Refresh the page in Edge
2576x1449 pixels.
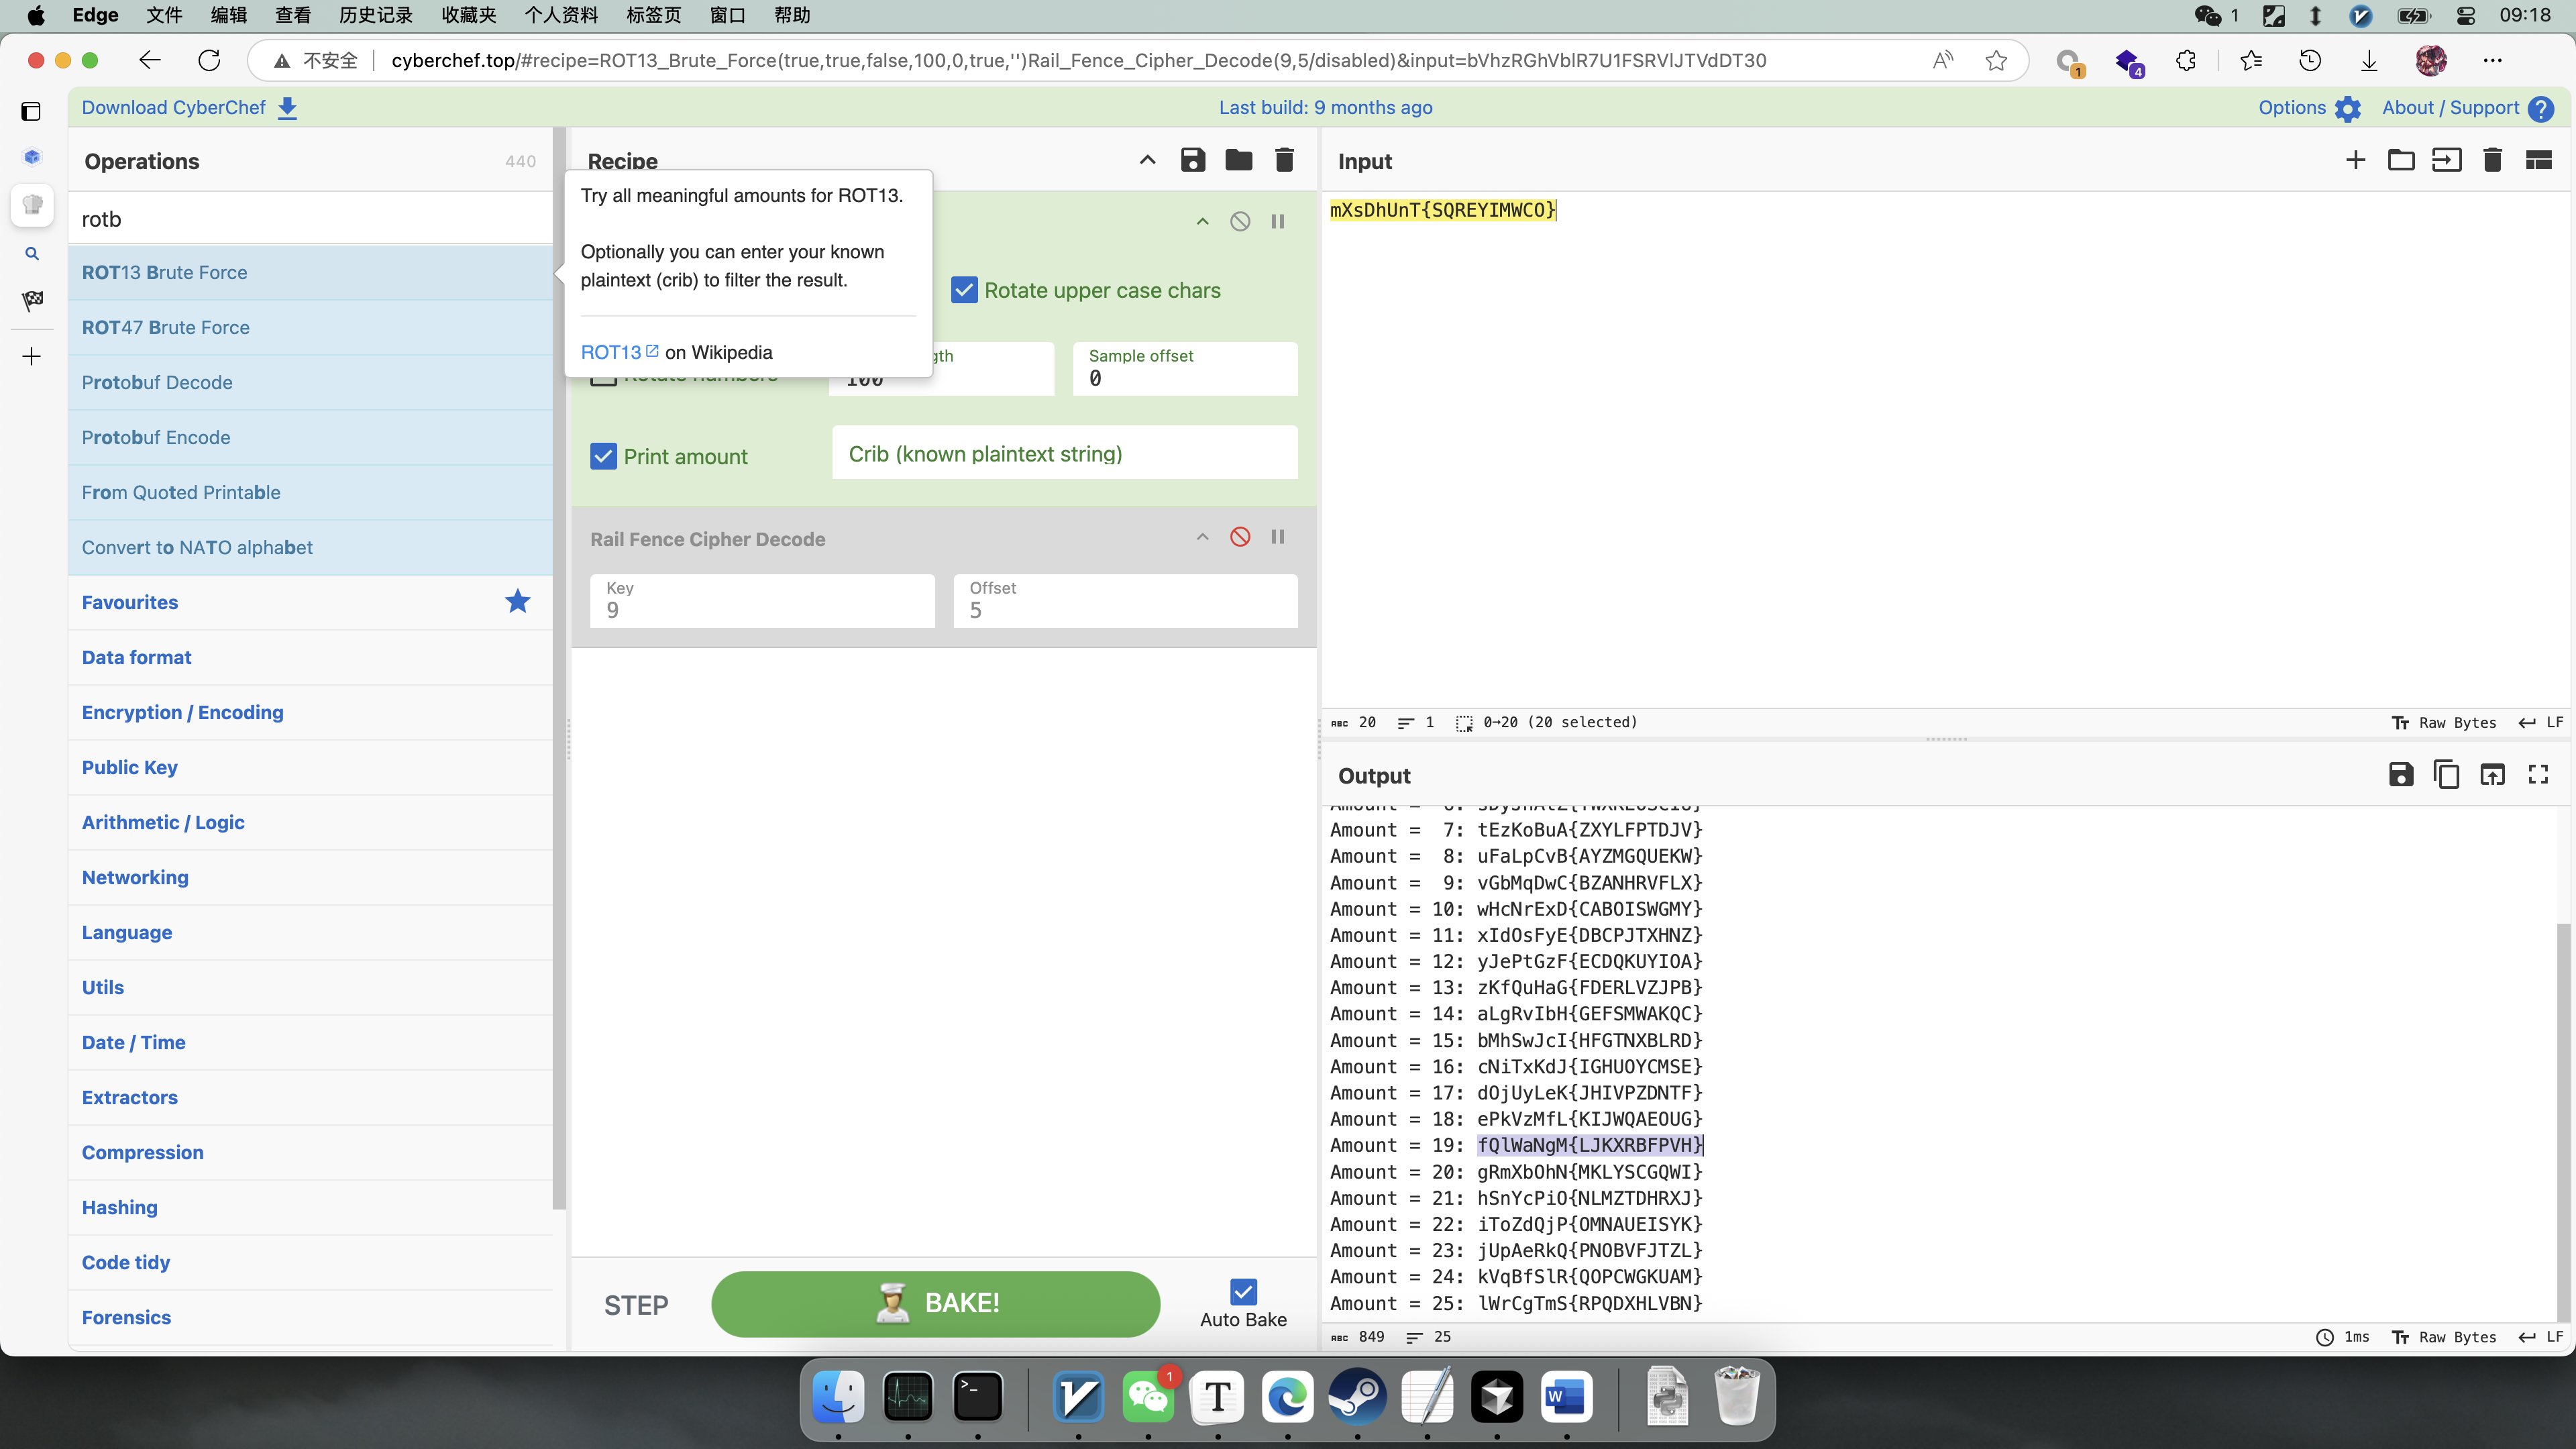click(x=209, y=61)
